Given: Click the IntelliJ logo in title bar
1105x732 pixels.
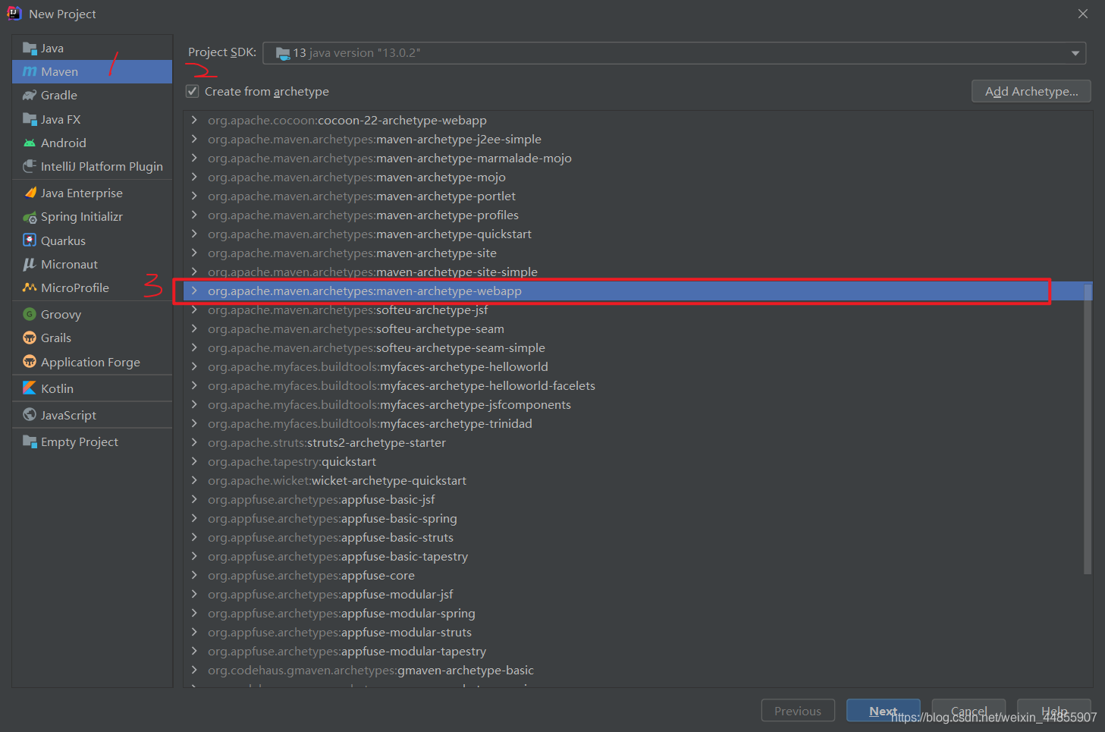Looking at the screenshot, I should (x=14, y=13).
